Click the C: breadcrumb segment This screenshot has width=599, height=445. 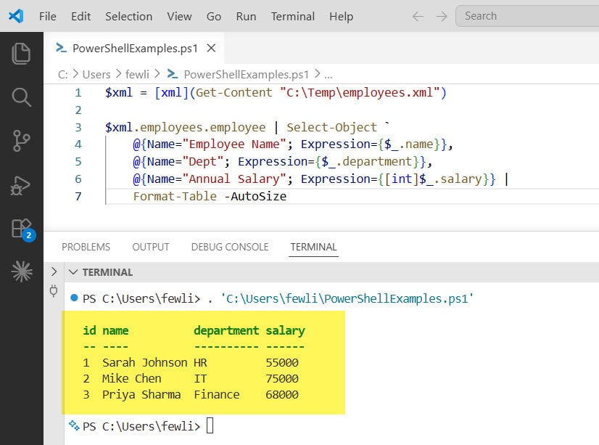pyautogui.click(x=63, y=74)
